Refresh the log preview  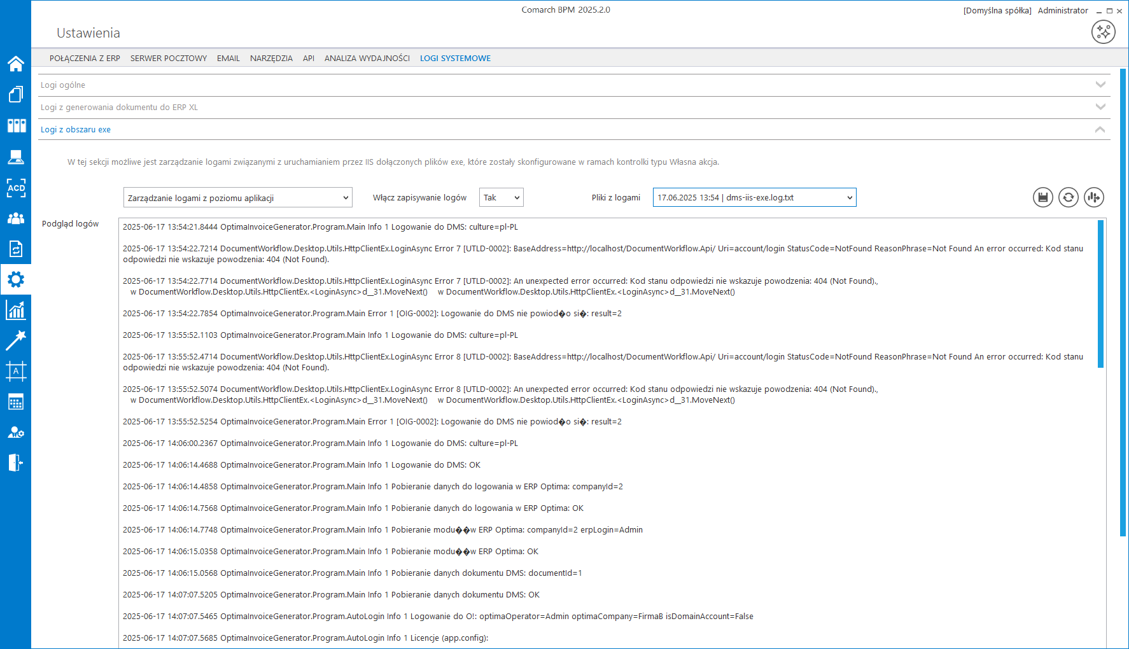pos(1068,197)
